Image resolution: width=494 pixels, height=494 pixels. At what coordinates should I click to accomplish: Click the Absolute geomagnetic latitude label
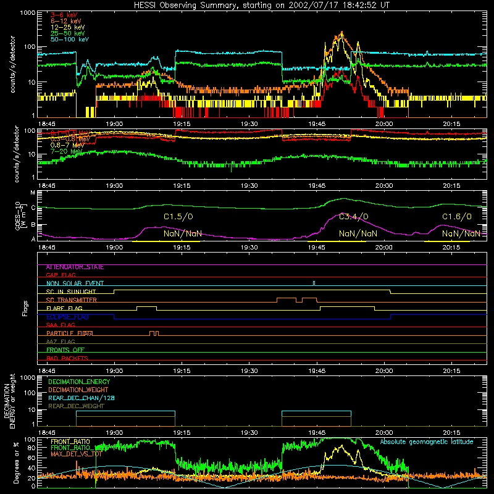coord(427,442)
